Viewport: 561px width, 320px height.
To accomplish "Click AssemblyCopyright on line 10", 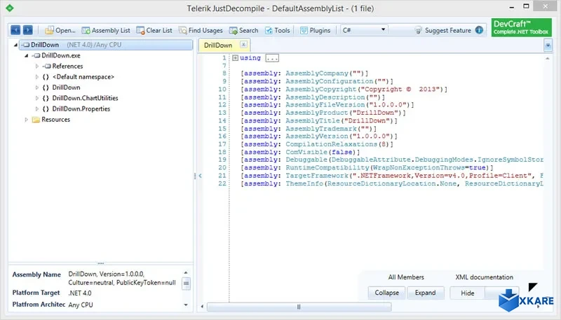I will pos(321,90).
